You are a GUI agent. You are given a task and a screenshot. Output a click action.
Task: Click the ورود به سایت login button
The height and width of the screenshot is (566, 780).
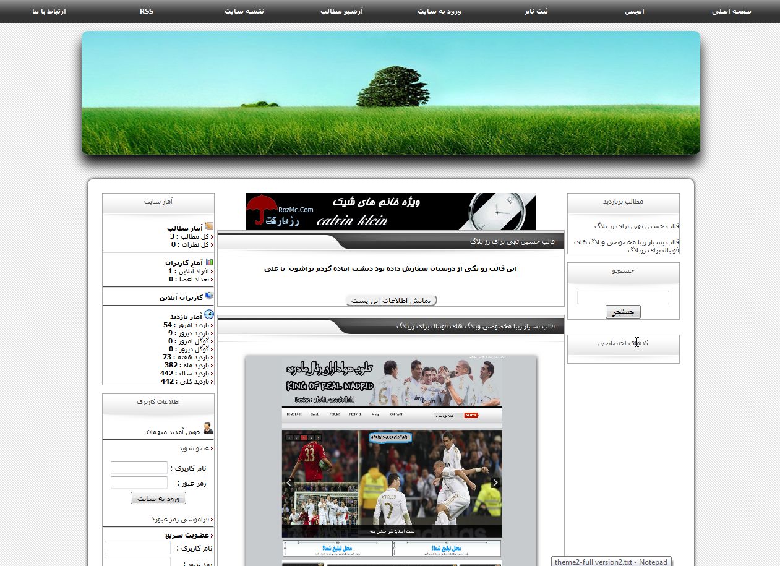158,499
